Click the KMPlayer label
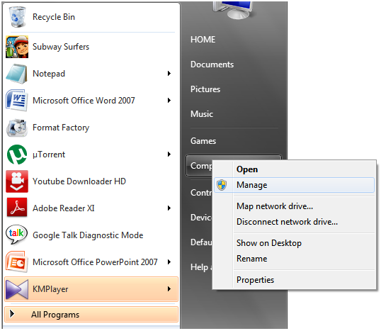Viewport: 381px width, 331px height. click(x=50, y=289)
